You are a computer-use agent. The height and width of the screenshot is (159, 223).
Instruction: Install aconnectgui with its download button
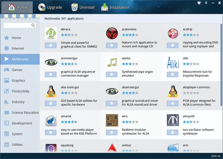[x=51, y=74]
